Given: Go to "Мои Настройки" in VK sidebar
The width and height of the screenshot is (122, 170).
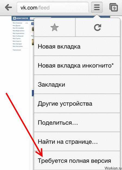Looking at the screenshot, I should coord(18,46).
